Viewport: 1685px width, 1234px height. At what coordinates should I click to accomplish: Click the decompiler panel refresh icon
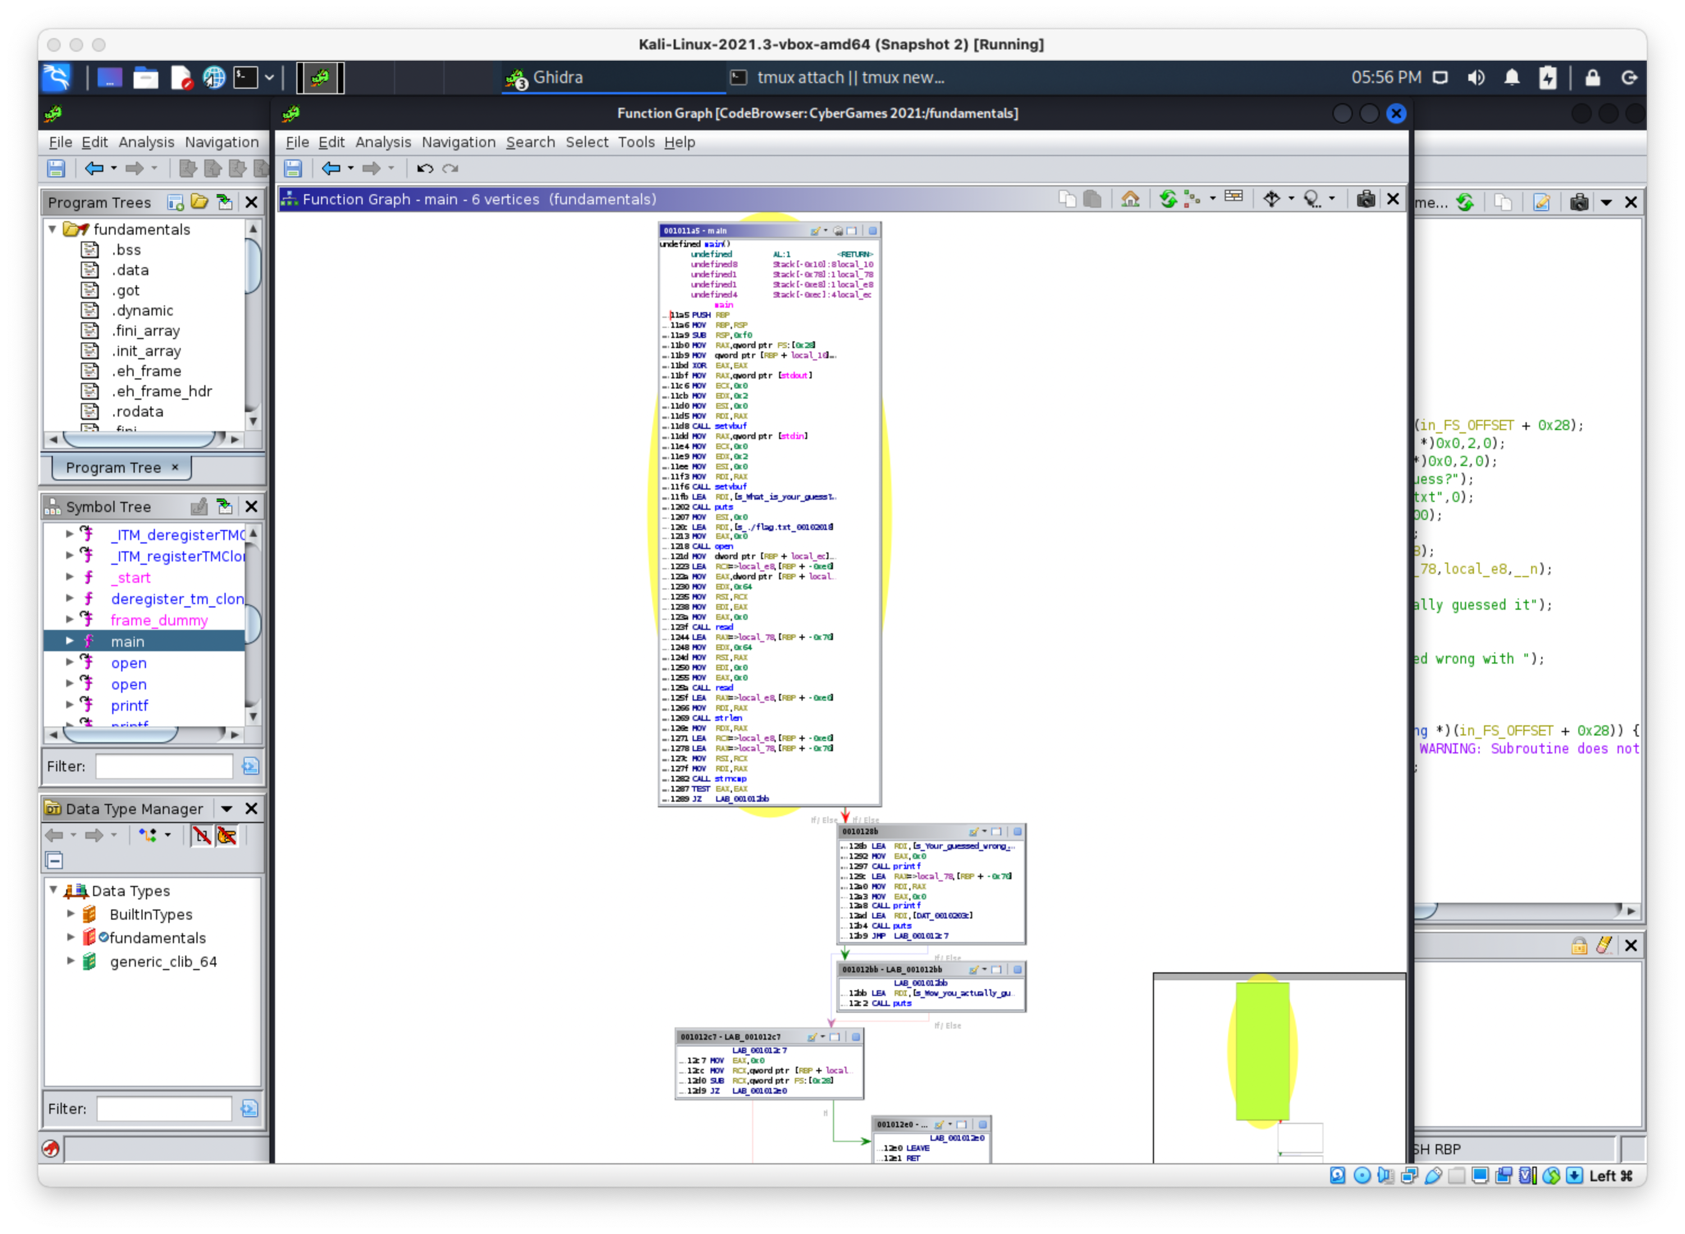(x=1464, y=203)
